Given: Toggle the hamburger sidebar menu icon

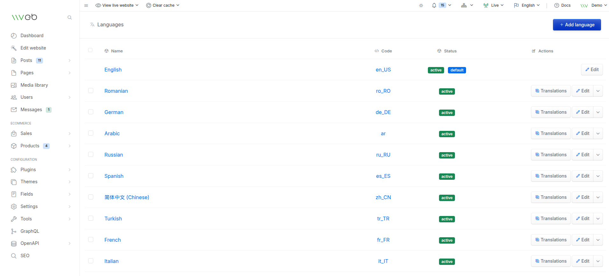Looking at the screenshot, I should pos(86,5).
